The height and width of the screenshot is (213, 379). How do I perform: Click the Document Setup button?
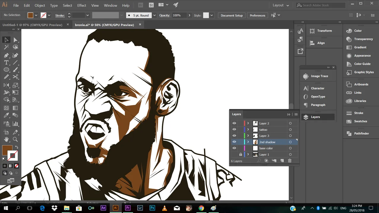point(232,15)
